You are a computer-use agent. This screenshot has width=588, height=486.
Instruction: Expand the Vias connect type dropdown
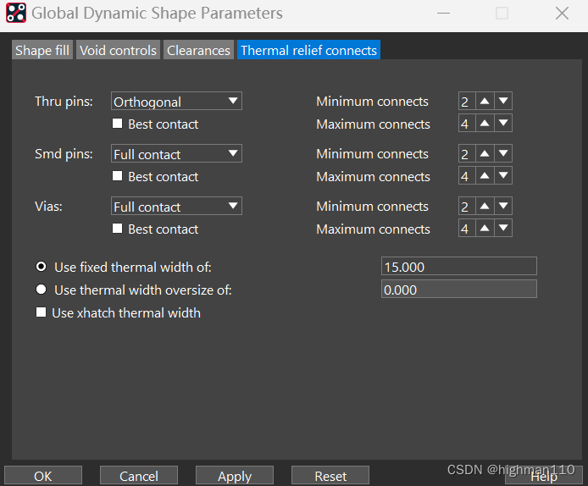coord(176,207)
